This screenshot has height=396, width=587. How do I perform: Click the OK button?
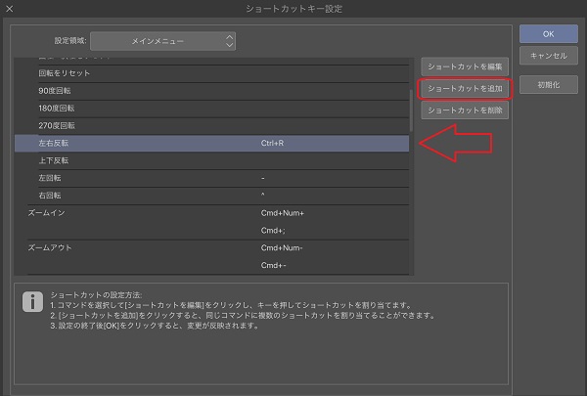[x=549, y=34]
